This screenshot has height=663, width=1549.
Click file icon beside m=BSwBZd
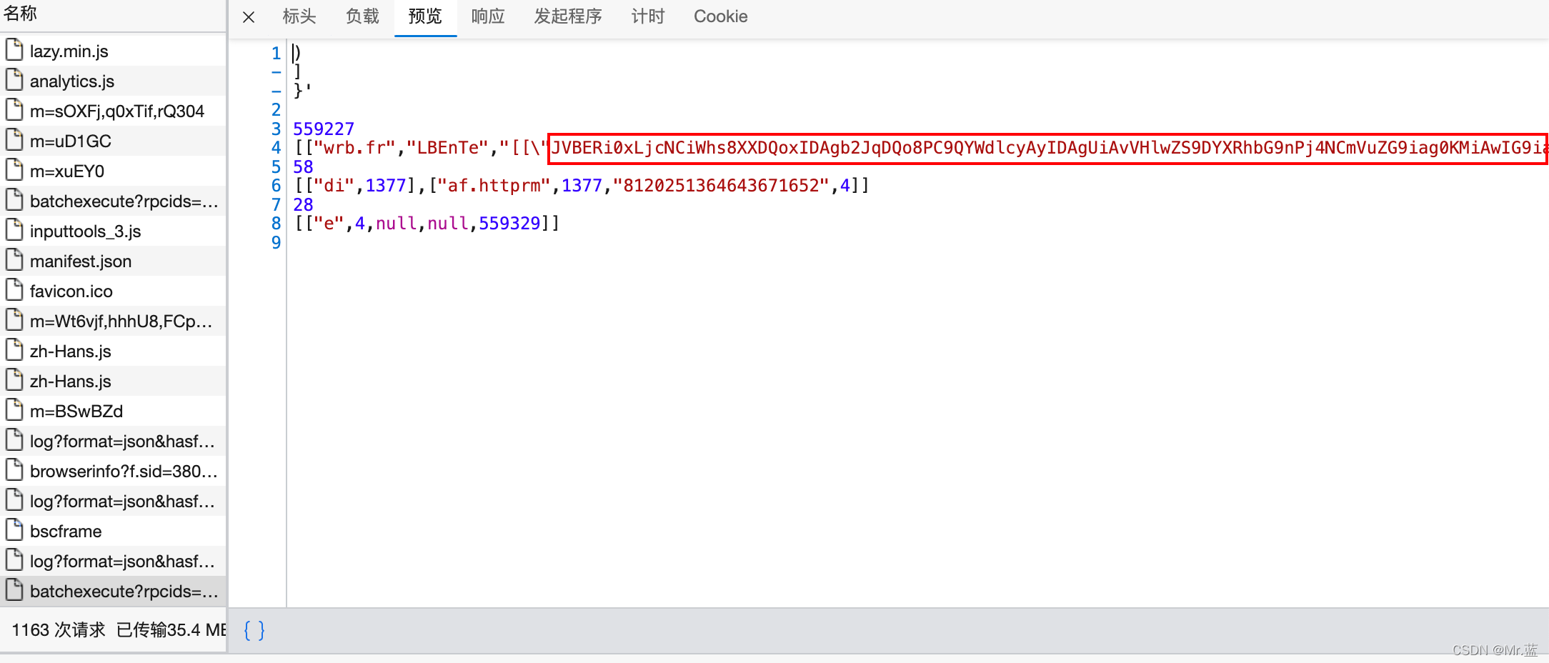[14, 410]
